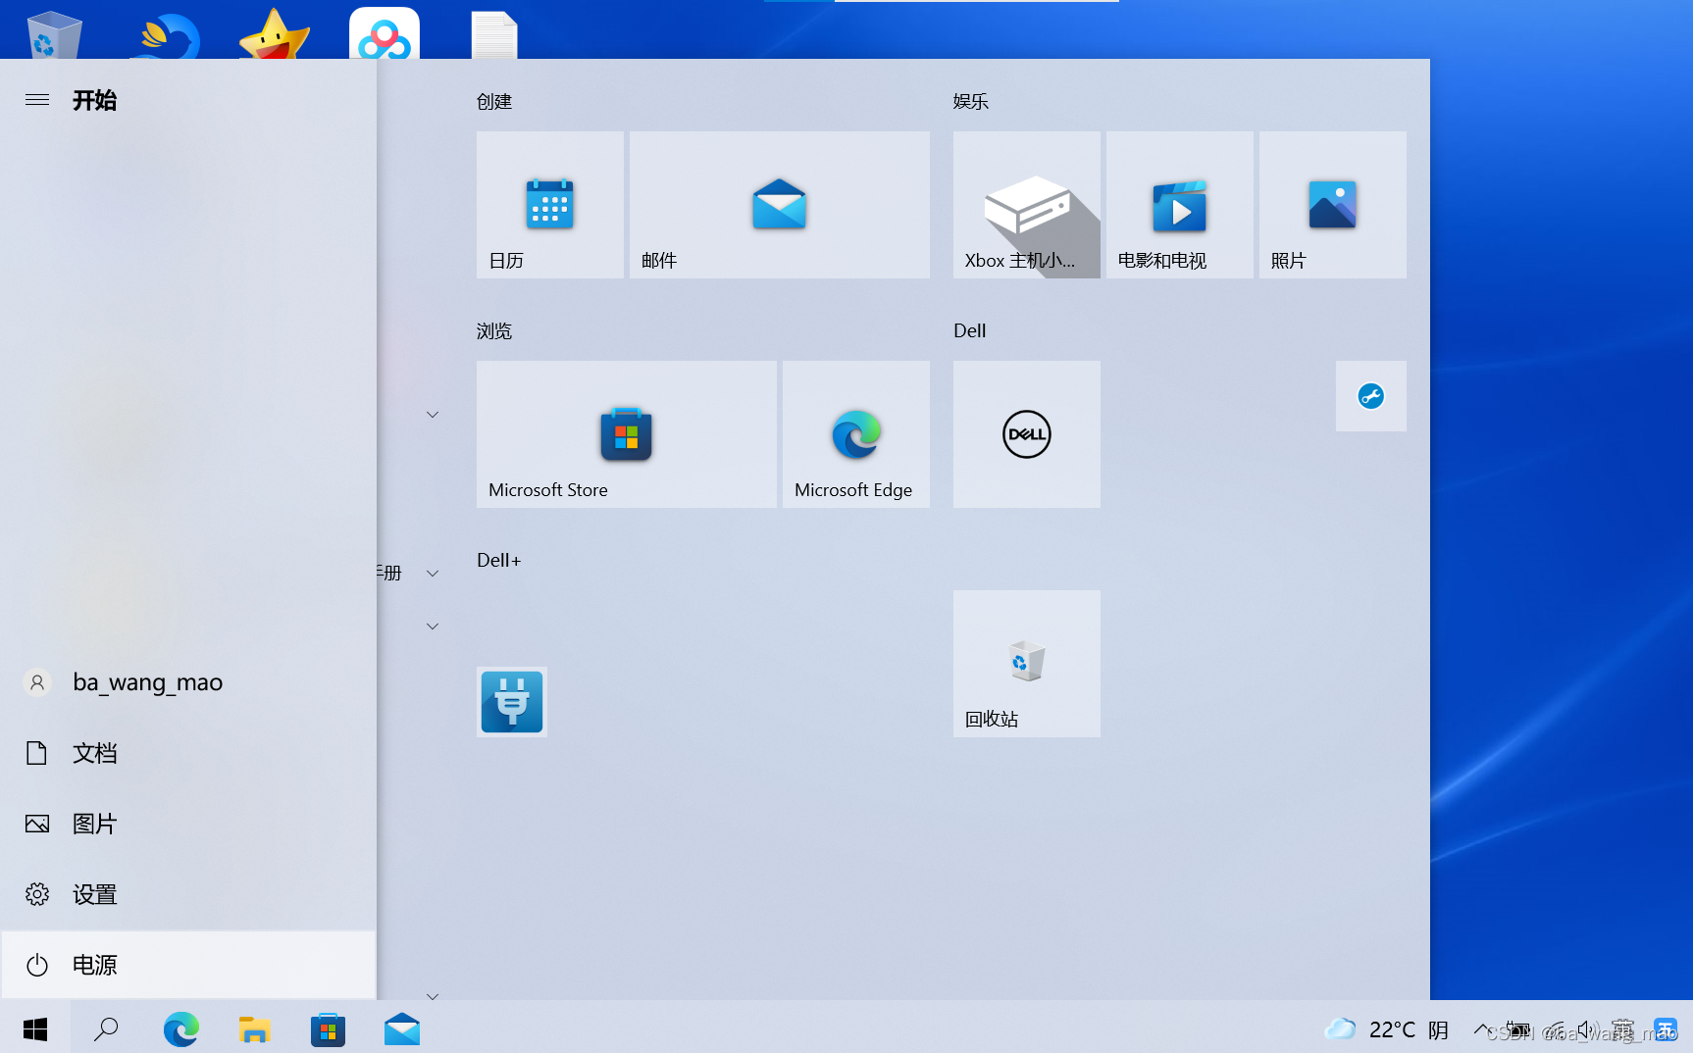Expand the app list chevron beside 浏览 group
The image size is (1693, 1053).
click(433, 415)
